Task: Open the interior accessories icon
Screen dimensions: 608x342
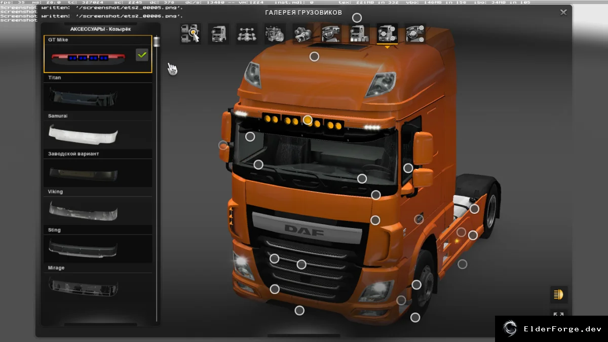Action: [x=415, y=33]
